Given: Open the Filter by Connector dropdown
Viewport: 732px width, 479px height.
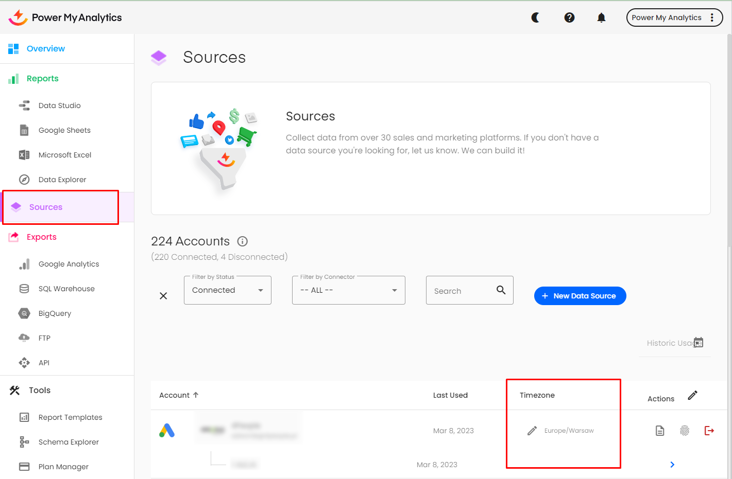Looking at the screenshot, I should (348, 290).
